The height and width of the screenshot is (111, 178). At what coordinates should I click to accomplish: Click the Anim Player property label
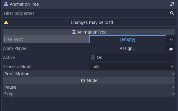pyautogui.click(x=15, y=48)
